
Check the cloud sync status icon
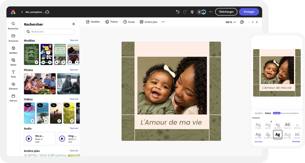47,12
